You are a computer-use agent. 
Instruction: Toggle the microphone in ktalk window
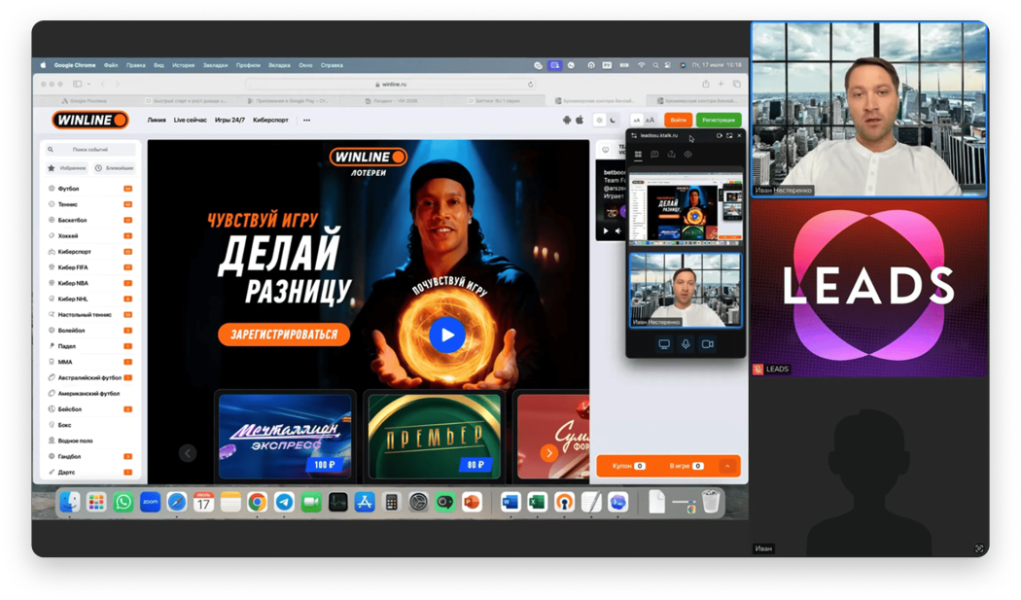pyautogui.click(x=686, y=344)
